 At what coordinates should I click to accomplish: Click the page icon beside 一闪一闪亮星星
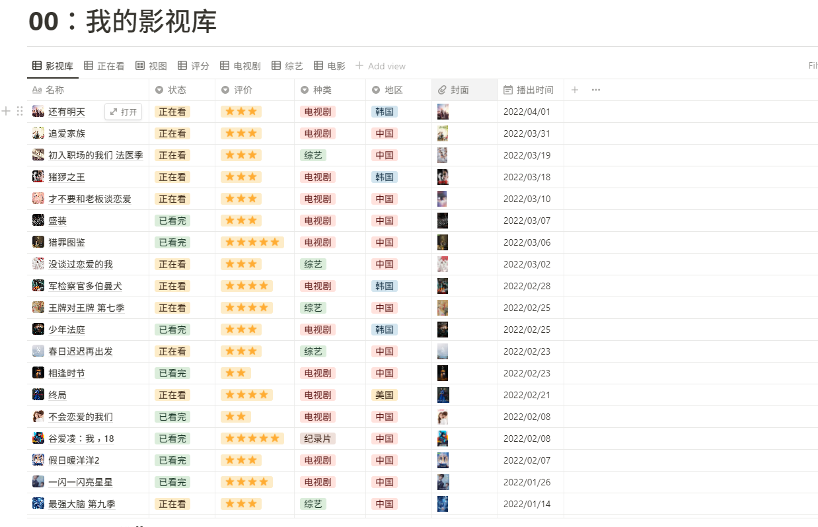[38, 482]
